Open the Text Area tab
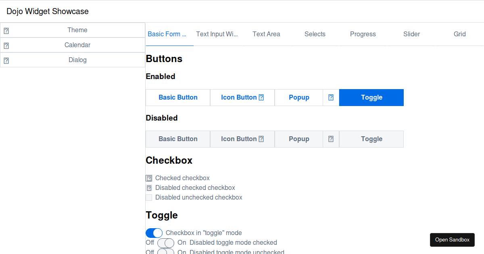 coord(266,34)
